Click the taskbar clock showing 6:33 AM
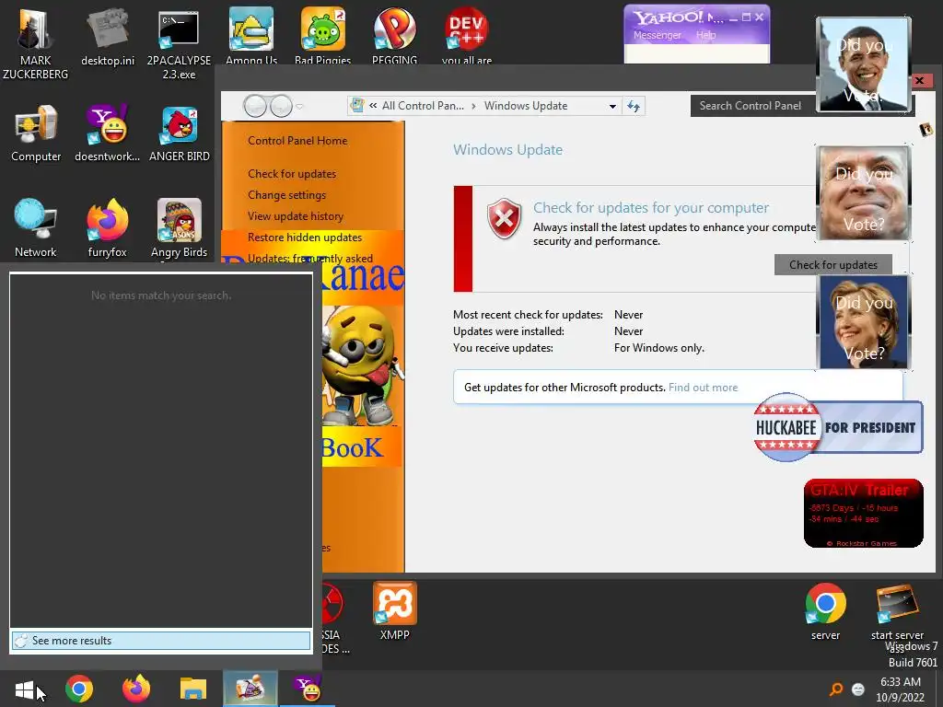The width and height of the screenshot is (943, 707). 900,690
